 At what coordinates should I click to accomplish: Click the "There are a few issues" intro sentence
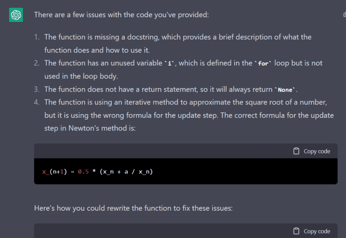(x=121, y=15)
